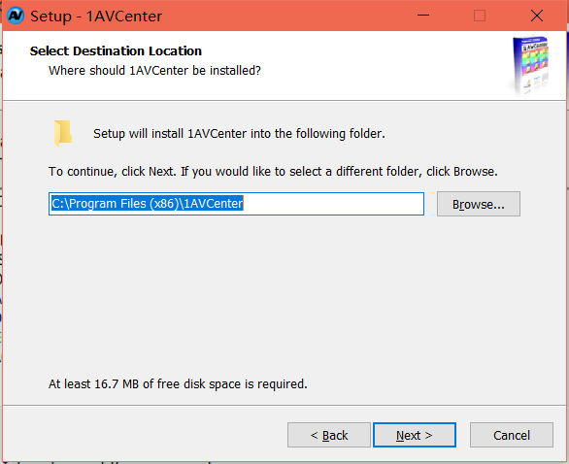Viewport: 569px width, 464px height.
Task: Go to the next setup step
Action: [x=415, y=435]
